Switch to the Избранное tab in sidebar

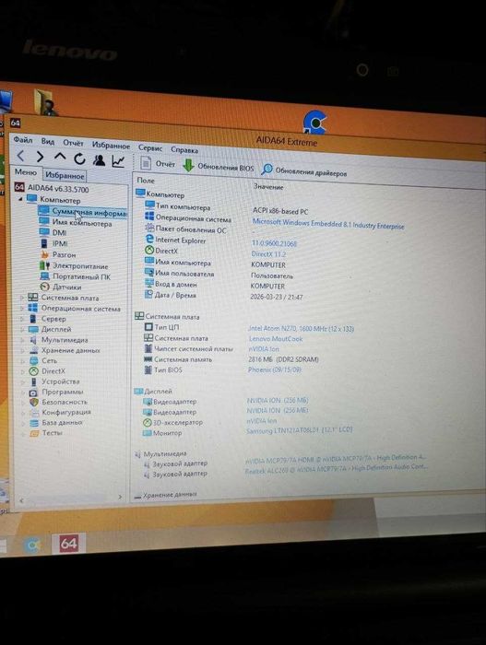(x=65, y=175)
